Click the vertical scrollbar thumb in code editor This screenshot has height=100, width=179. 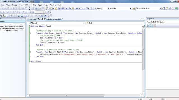tap(143, 49)
